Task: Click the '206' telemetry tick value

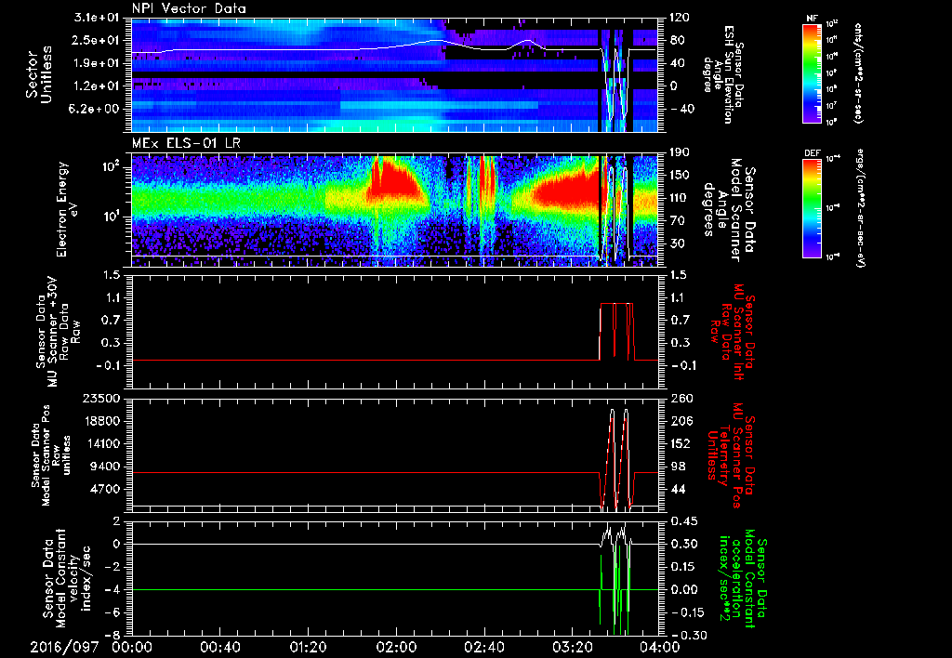Action: 680,421
